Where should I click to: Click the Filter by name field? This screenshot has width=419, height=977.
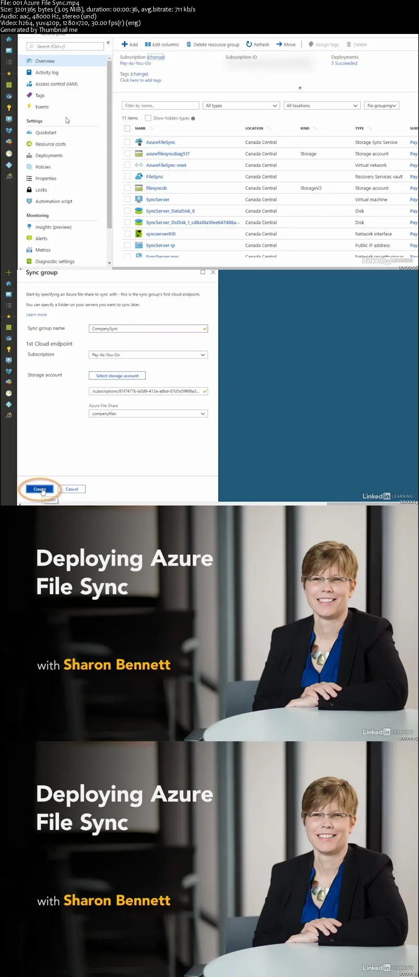[x=160, y=106]
